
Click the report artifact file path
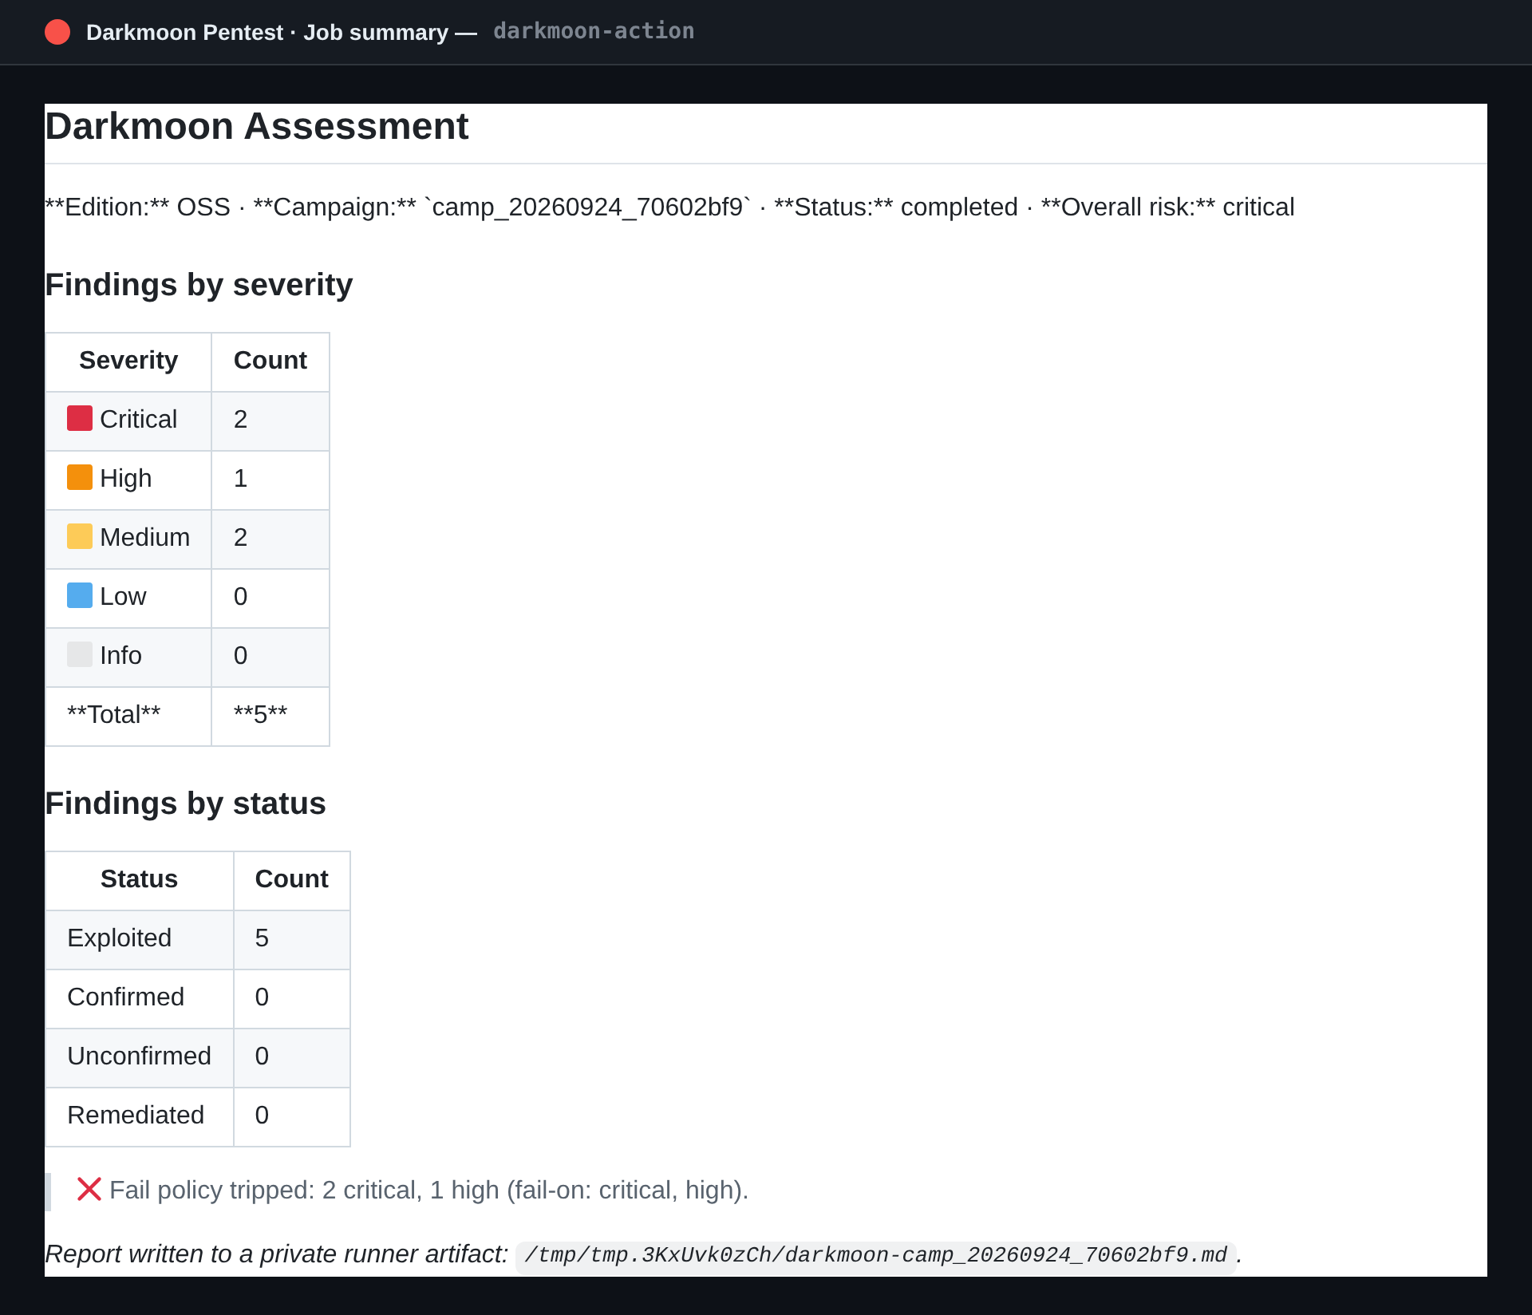tap(875, 1255)
